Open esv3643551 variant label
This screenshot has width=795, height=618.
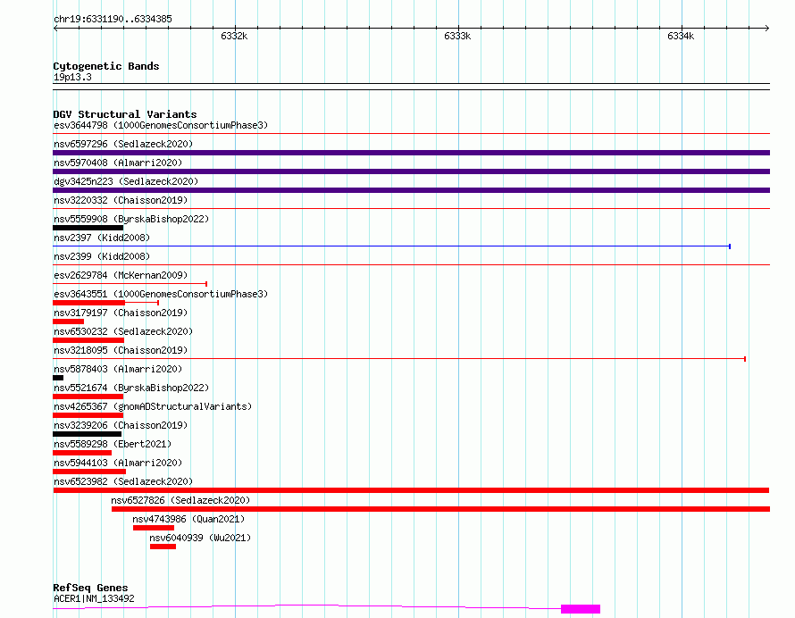click(x=161, y=294)
